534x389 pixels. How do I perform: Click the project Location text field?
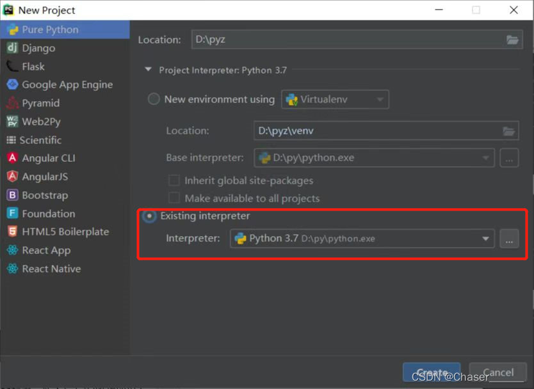pyautogui.click(x=357, y=40)
